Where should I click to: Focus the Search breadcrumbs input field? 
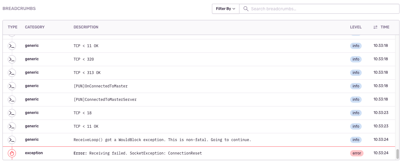319,9
